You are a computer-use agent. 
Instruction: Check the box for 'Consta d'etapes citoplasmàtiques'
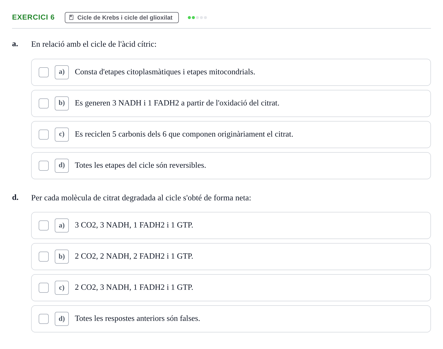click(x=44, y=72)
